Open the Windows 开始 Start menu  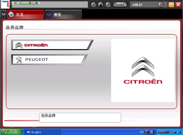coord(11,132)
